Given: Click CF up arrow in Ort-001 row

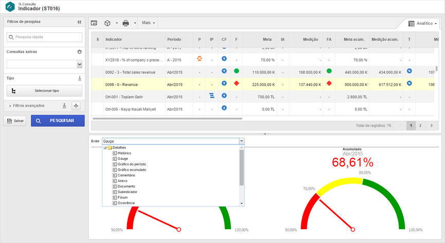Looking at the screenshot, I should (224, 96).
